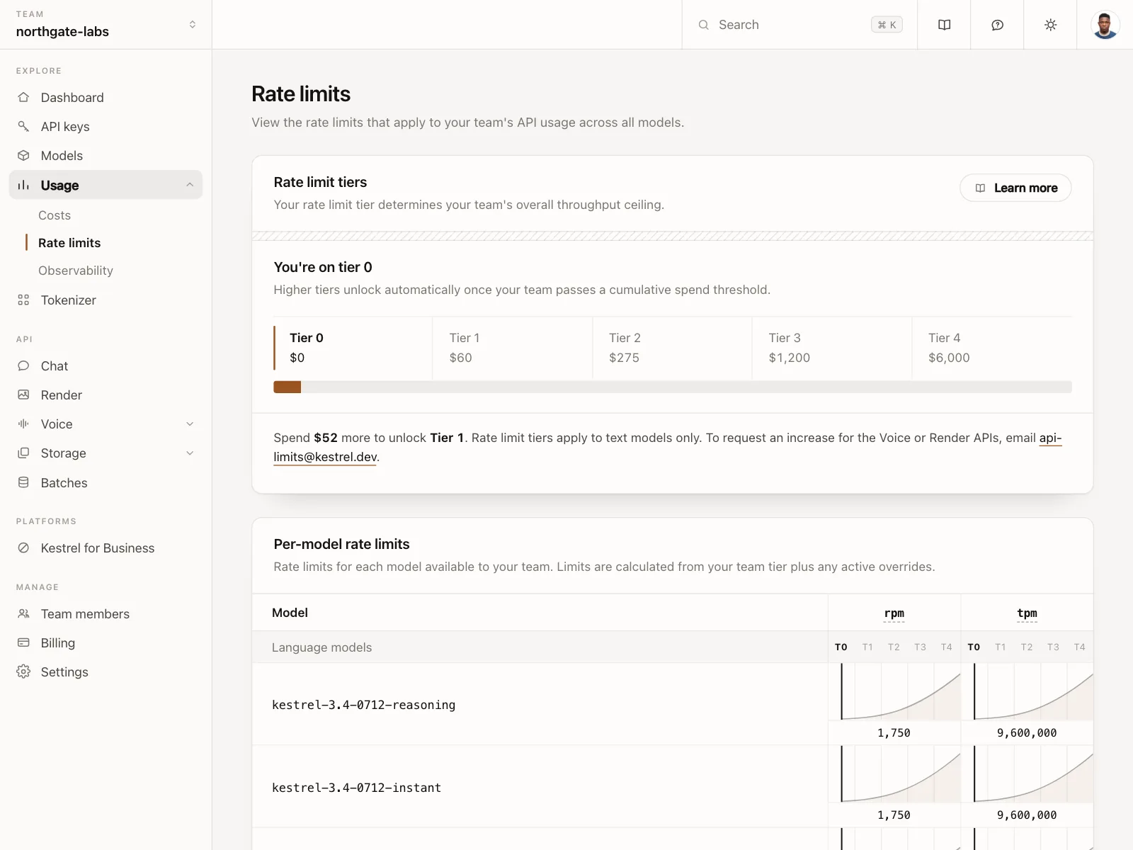The width and height of the screenshot is (1133, 850).
Task: Click the Storage files icon
Action: click(23, 453)
